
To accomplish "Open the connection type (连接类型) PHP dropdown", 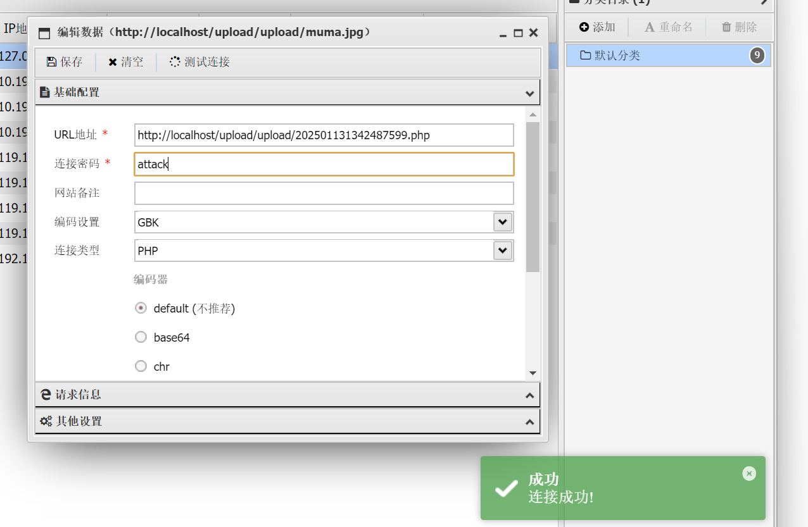I will click(x=502, y=251).
